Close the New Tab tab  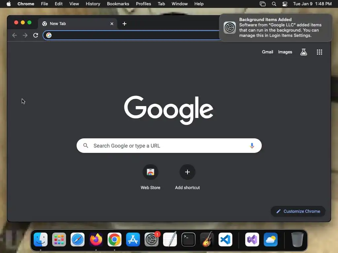112,24
